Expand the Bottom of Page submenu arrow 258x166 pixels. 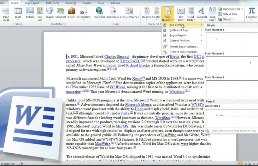[201, 30]
